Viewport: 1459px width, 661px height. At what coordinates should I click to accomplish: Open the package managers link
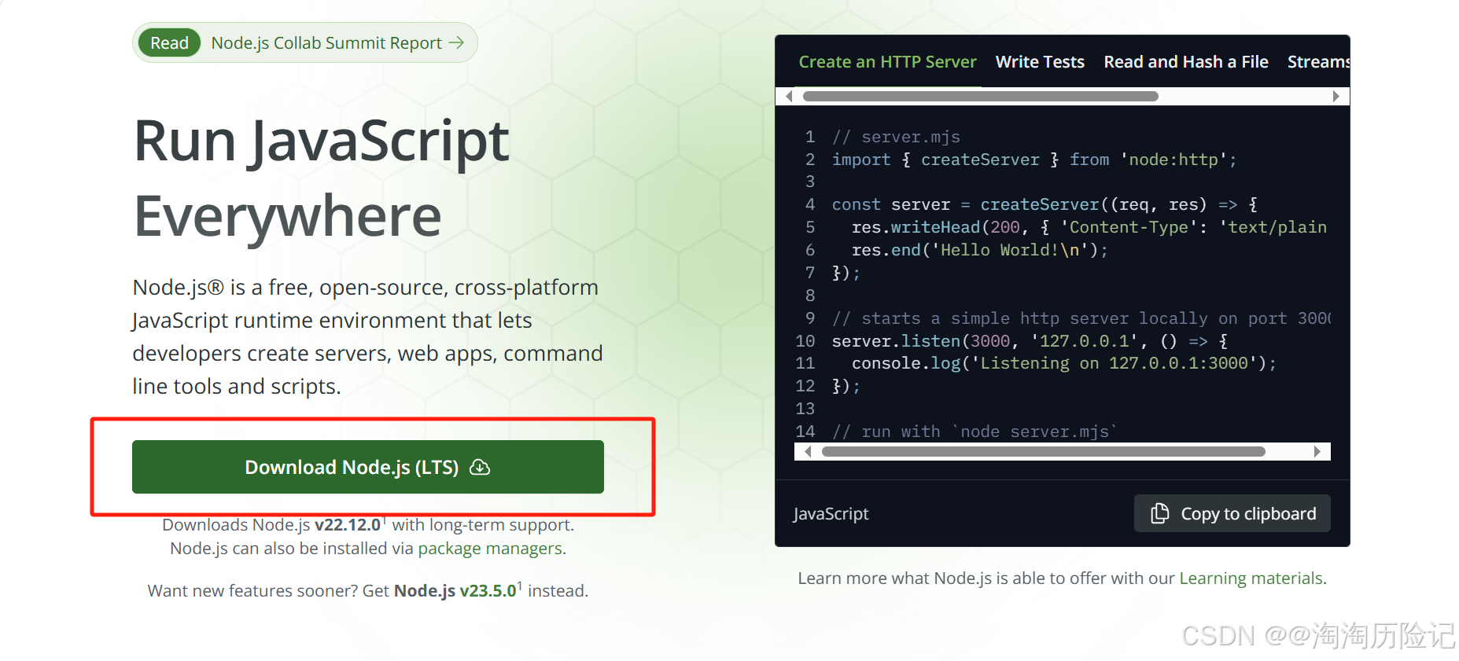point(490,549)
